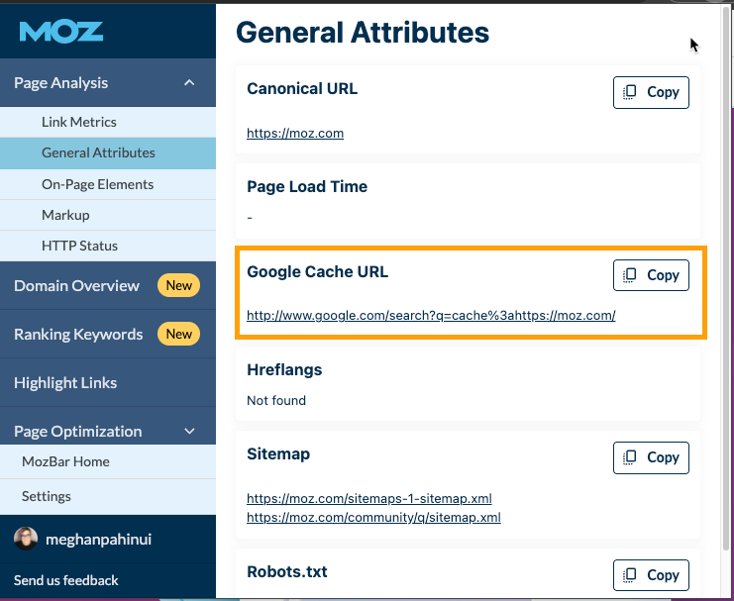The height and width of the screenshot is (601, 734).
Task: Open HTTP Status page
Action: tap(79, 246)
